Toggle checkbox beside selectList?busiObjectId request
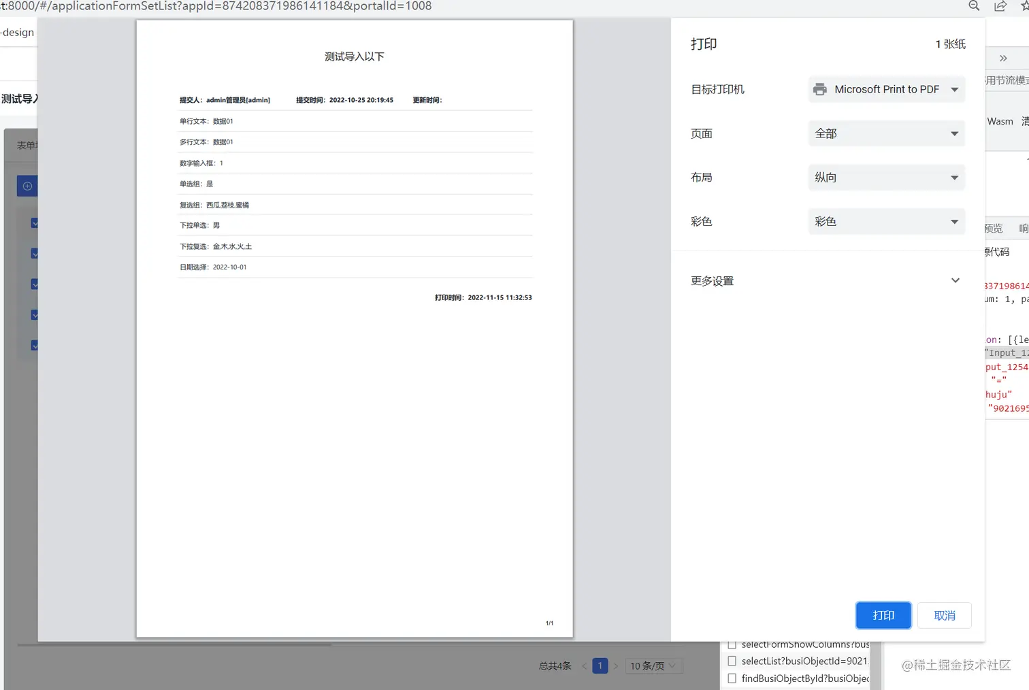The height and width of the screenshot is (690, 1029). pos(732,661)
